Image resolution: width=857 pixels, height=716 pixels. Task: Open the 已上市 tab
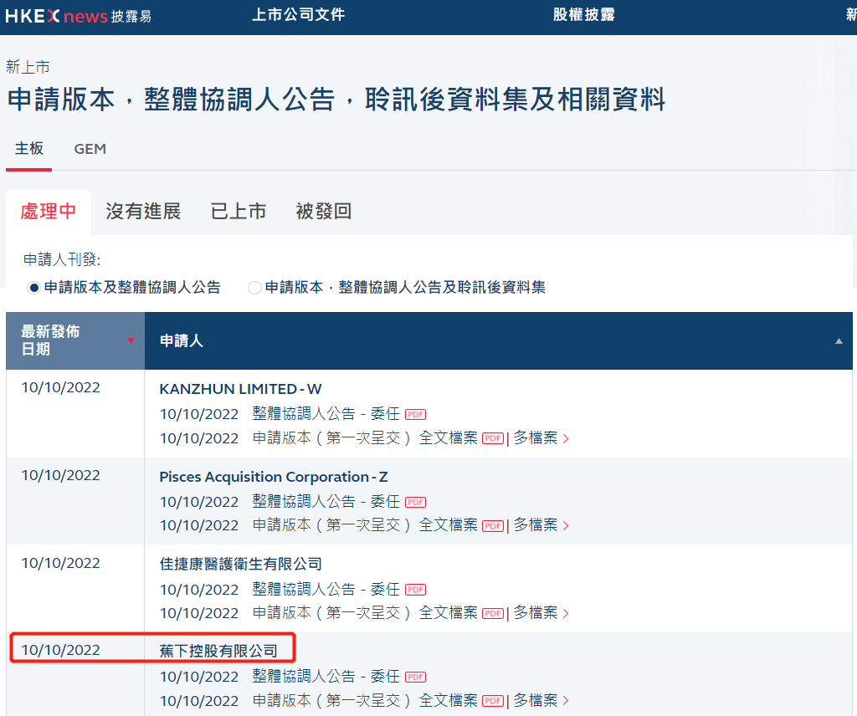[x=239, y=212]
